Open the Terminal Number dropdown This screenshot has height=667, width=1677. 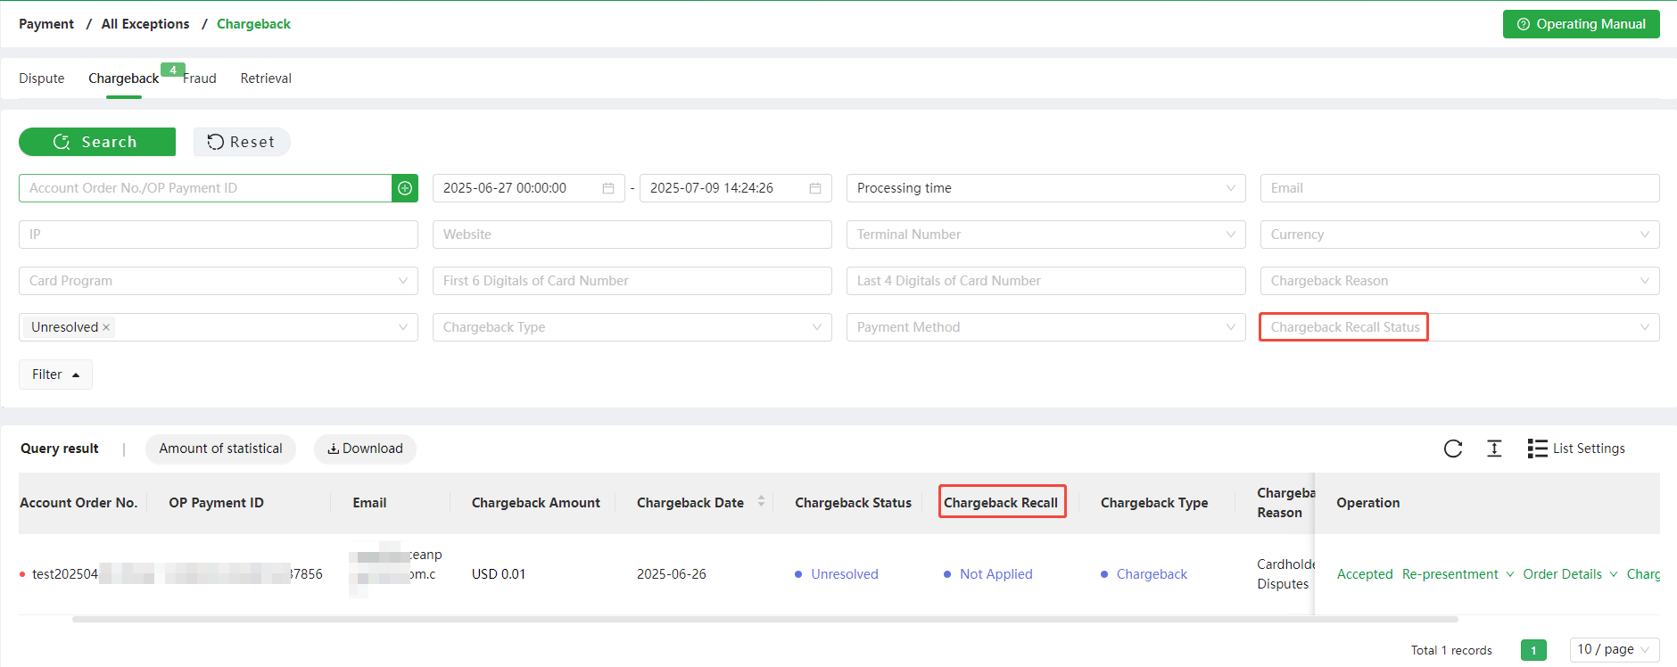pos(1045,235)
